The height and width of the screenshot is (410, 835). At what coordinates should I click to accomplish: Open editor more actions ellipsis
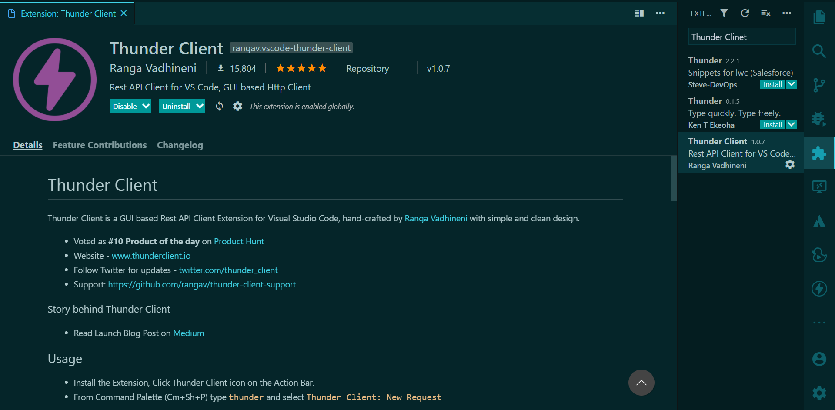(x=660, y=13)
